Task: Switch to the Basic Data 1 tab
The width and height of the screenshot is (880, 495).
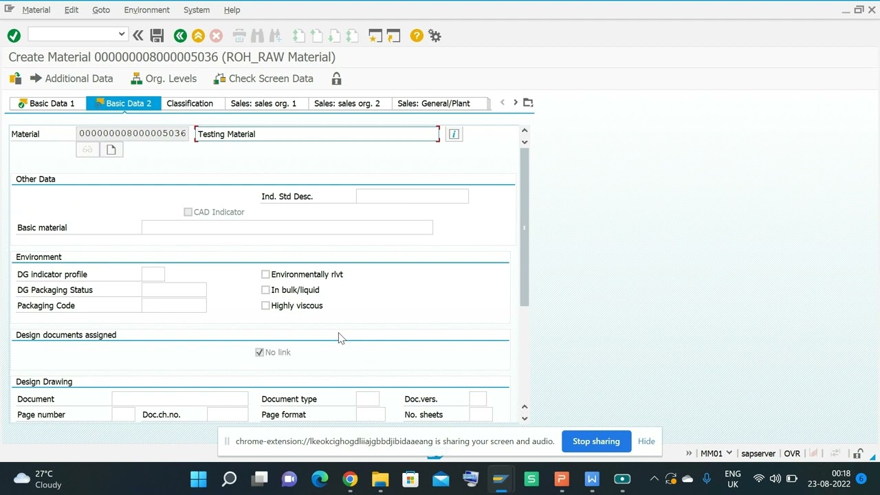Action: pos(47,103)
